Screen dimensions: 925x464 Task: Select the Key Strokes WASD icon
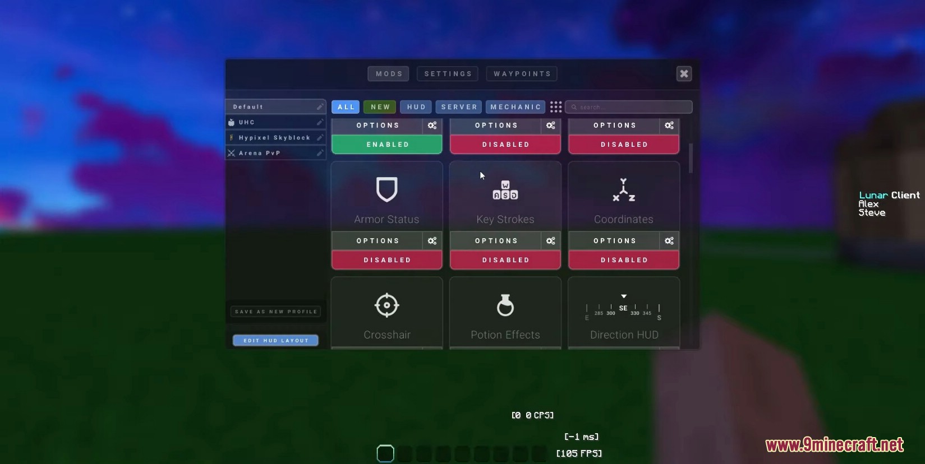tap(505, 190)
